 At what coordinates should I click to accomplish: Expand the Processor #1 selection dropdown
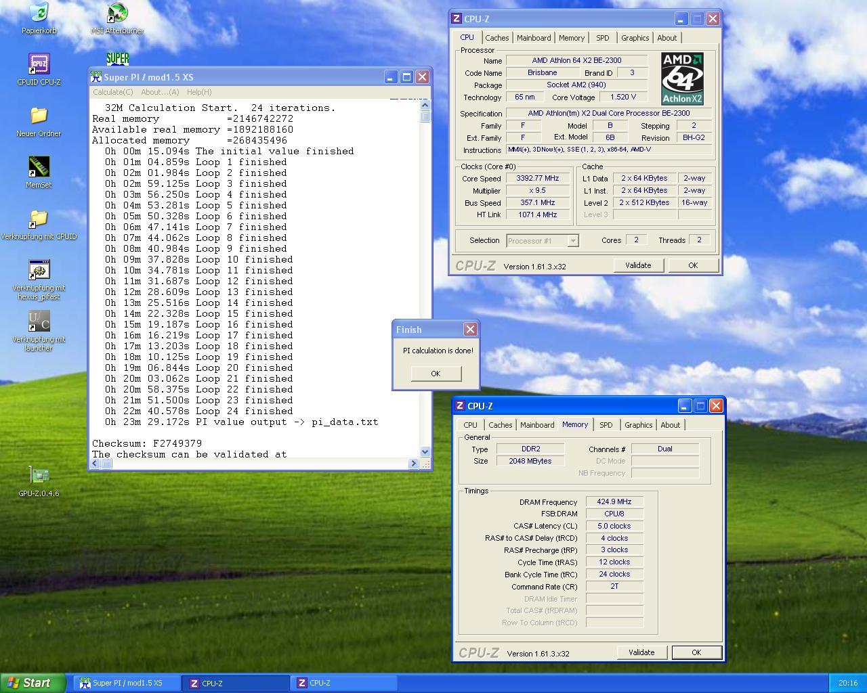pyautogui.click(x=573, y=241)
